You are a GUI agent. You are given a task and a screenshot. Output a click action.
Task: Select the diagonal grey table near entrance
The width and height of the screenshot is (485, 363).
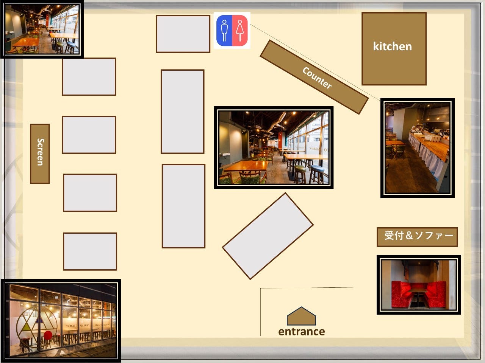(268, 236)
